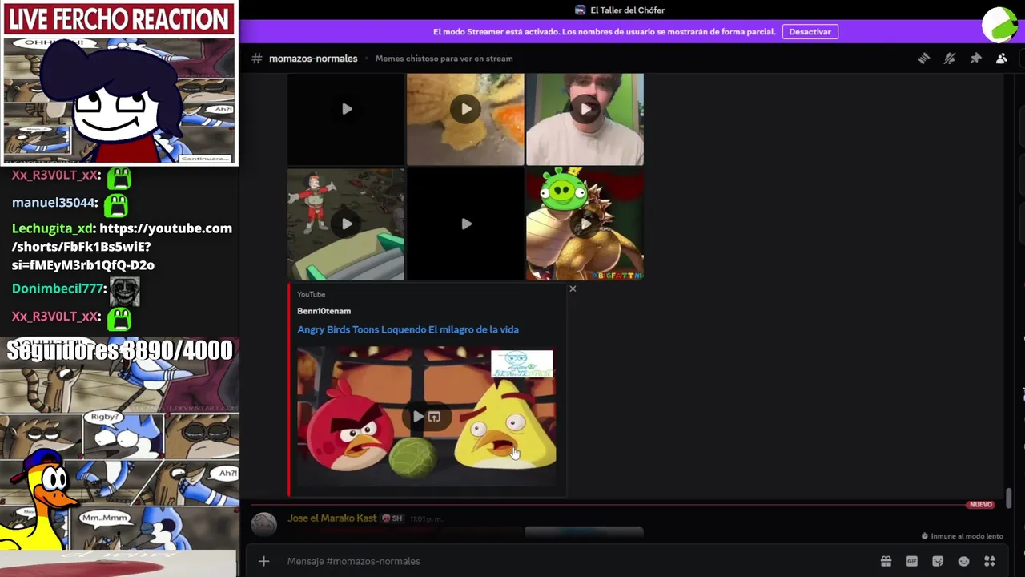Open the GIF picker
Image resolution: width=1025 pixels, height=577 pixels.
(911, 561)
